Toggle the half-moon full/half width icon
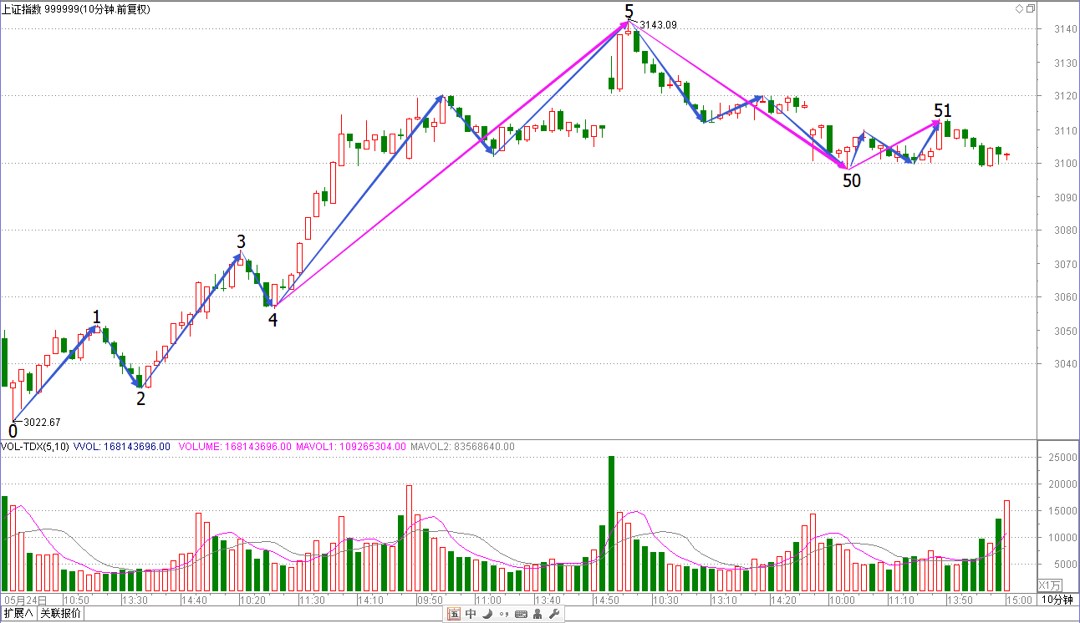 487,614
